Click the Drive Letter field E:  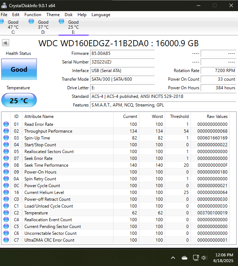coord(122,88)
